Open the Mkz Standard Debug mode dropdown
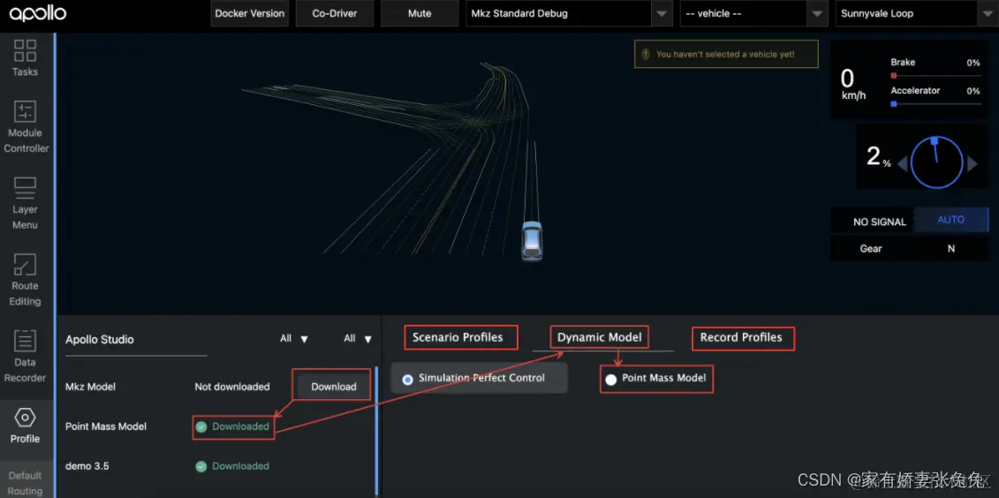999x498 pixels. (569, 13)
